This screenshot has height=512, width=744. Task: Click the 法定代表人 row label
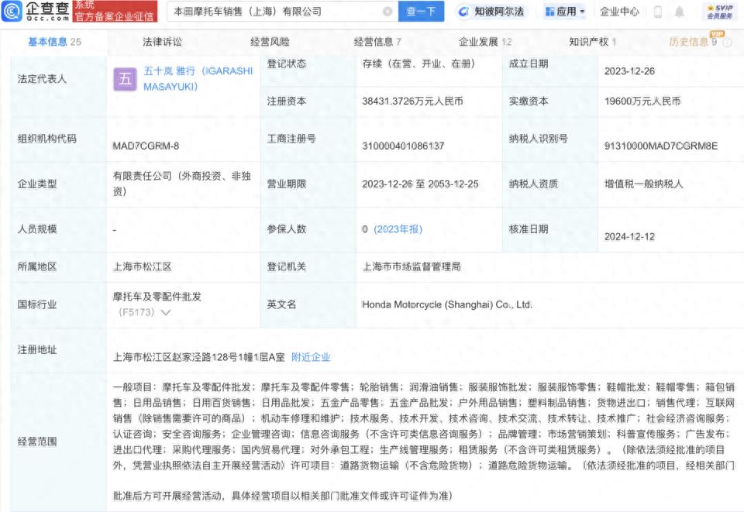pos(42,79)
